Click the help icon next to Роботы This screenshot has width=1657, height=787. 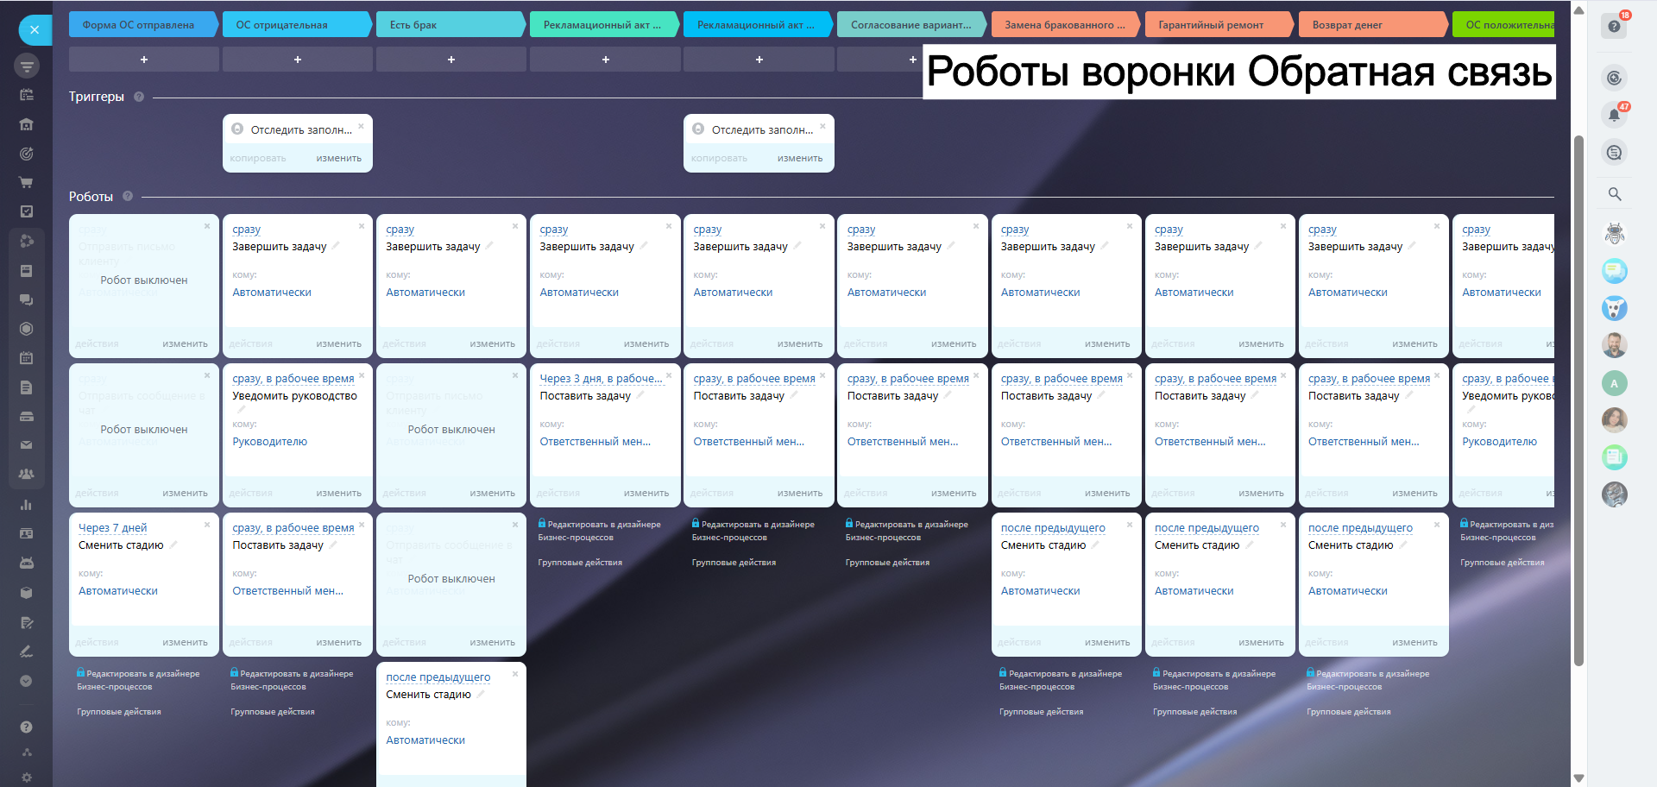point(128,197)
